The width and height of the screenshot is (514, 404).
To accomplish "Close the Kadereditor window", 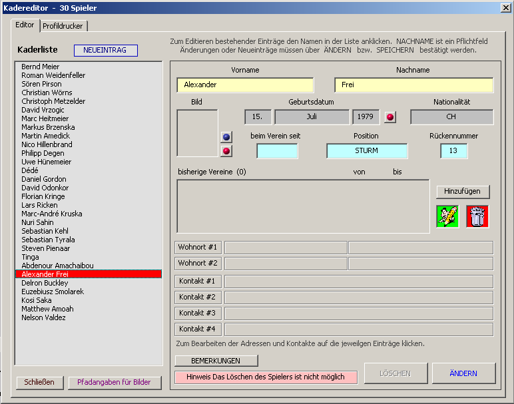I will [506, 7].
